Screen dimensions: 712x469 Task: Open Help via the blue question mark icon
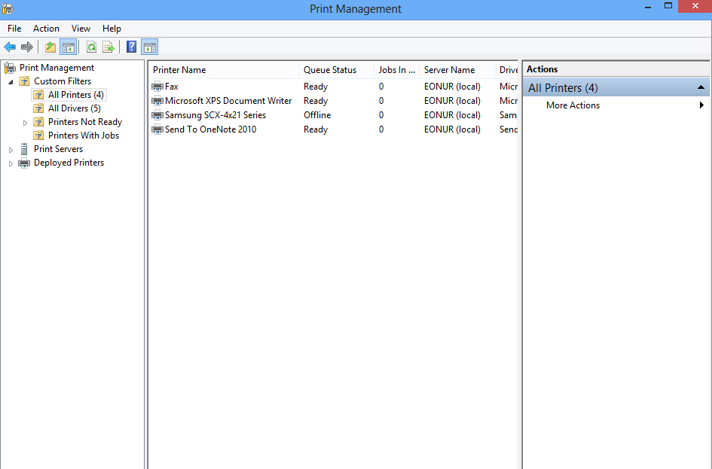(132, 47)
